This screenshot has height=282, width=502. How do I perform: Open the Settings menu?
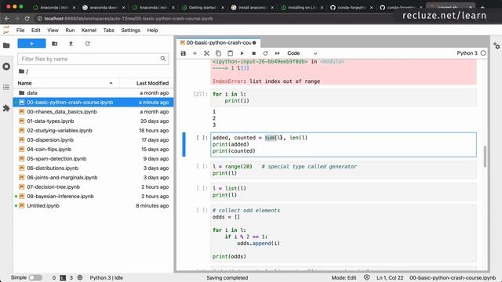click(x=131, y=30)
